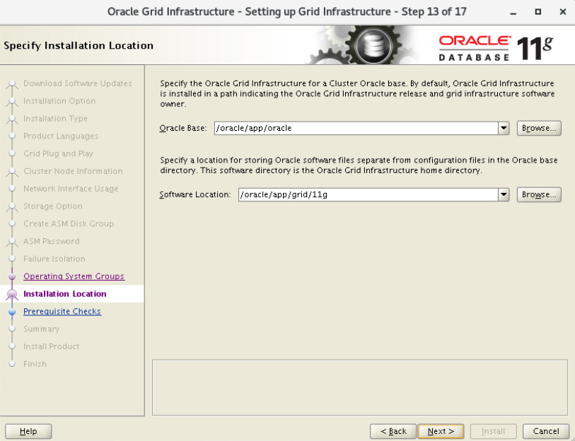Browse for the Software Location directory

pos(539,194)
